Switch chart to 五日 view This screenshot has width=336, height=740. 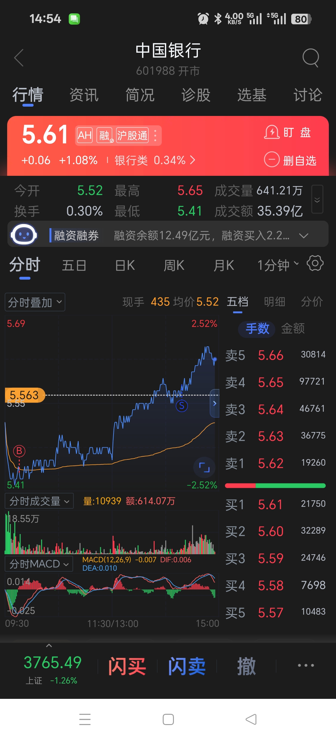[x=74, y=266]
